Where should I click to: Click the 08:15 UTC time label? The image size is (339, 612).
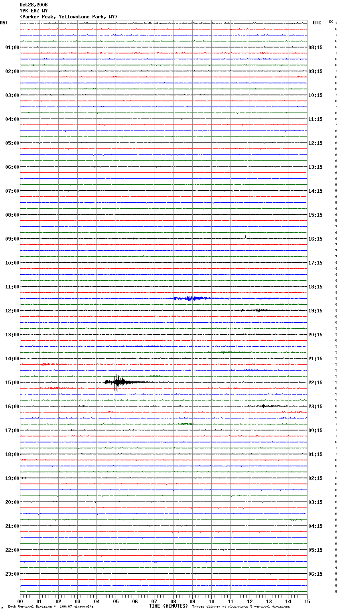315,47
